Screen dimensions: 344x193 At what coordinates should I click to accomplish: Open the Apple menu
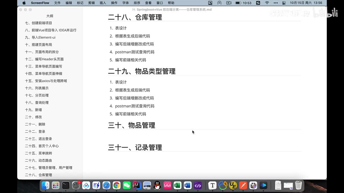24,3
